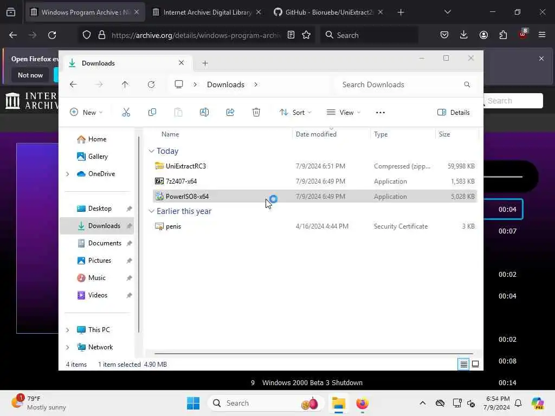555x416 pixels.
Task: Switch to details list view icon in status bar
Action: click(x=464, y=364)
